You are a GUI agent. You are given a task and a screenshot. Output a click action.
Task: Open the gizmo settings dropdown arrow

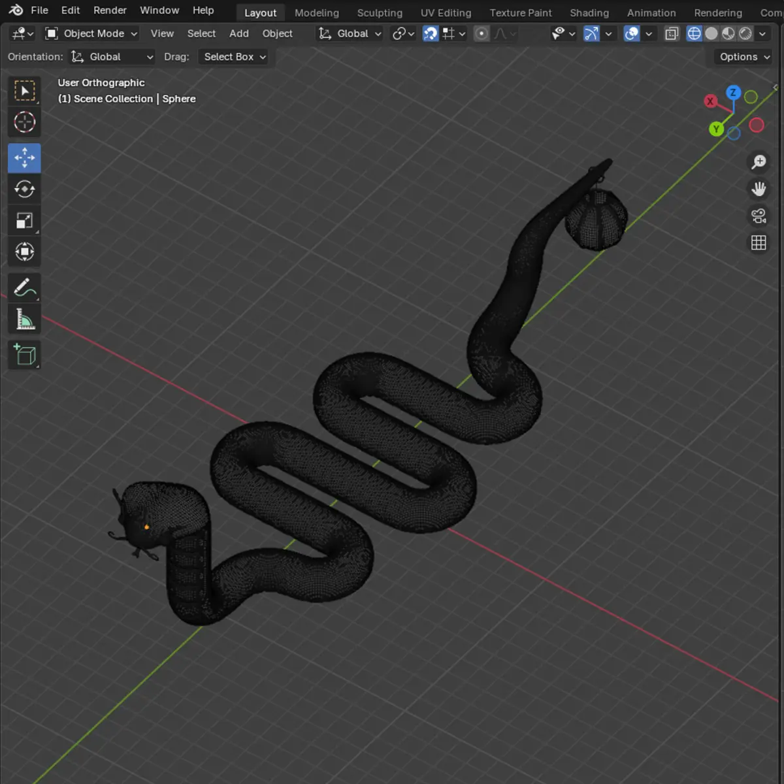pos(608,33)
